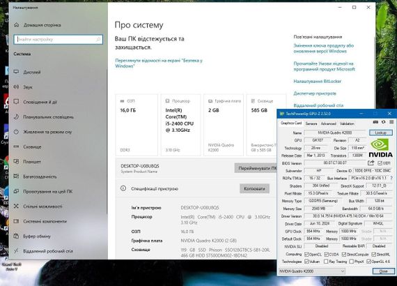
Task: Click the GPU-Z Name field NVIDIA Quadro K2000
Action: point(335,133)
